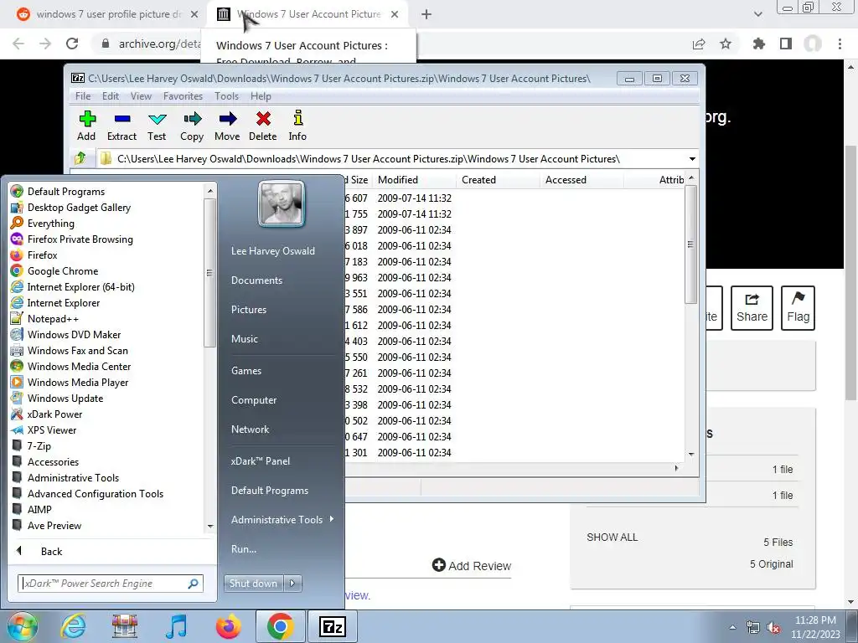Click the Extract toolbar icon
Viewport: 858px width, 643px height.
121,126
